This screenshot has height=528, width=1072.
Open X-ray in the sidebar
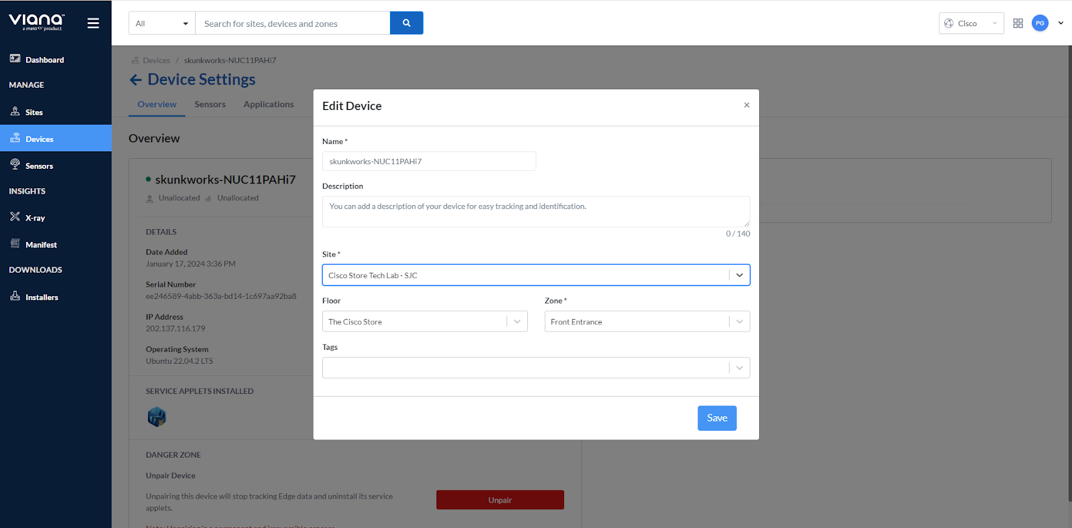[x=35, y=218]
